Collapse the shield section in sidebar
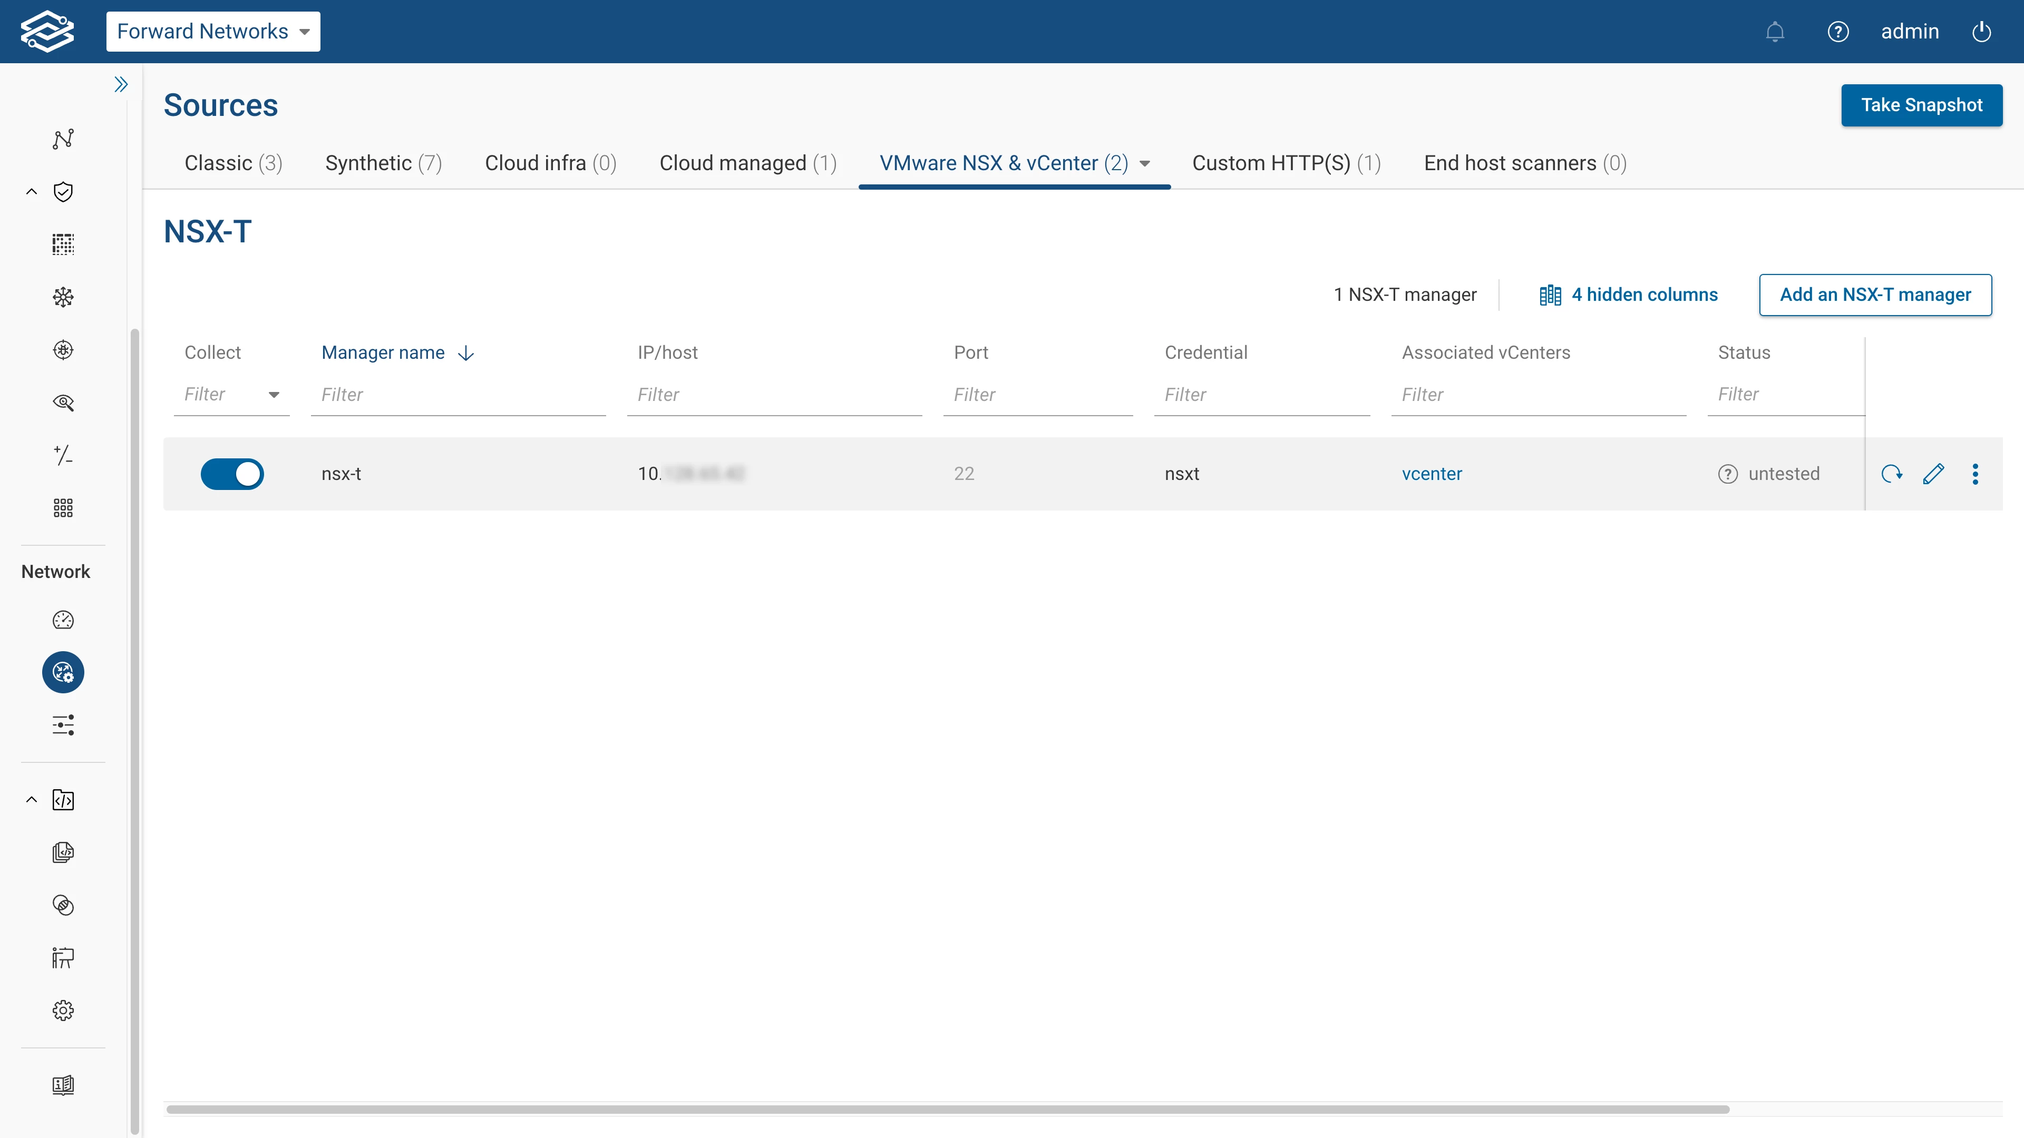The width and height of the screenshot is (2024, 1138). pos(32,192)
